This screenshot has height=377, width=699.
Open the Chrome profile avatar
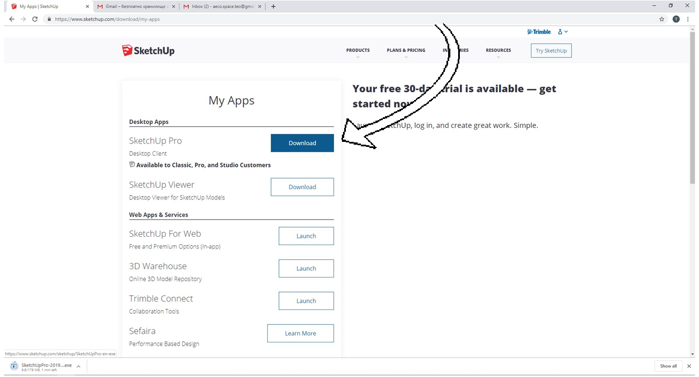tap(676, 19)
